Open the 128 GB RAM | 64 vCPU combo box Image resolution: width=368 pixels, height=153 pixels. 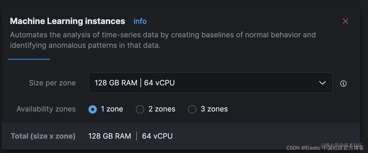(204, 83)
